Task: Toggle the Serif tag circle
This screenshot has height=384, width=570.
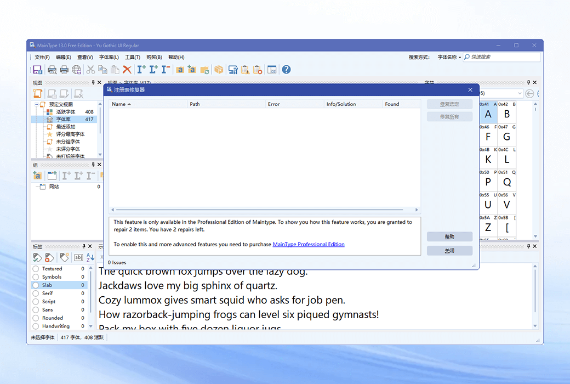Action: [36, 293]
